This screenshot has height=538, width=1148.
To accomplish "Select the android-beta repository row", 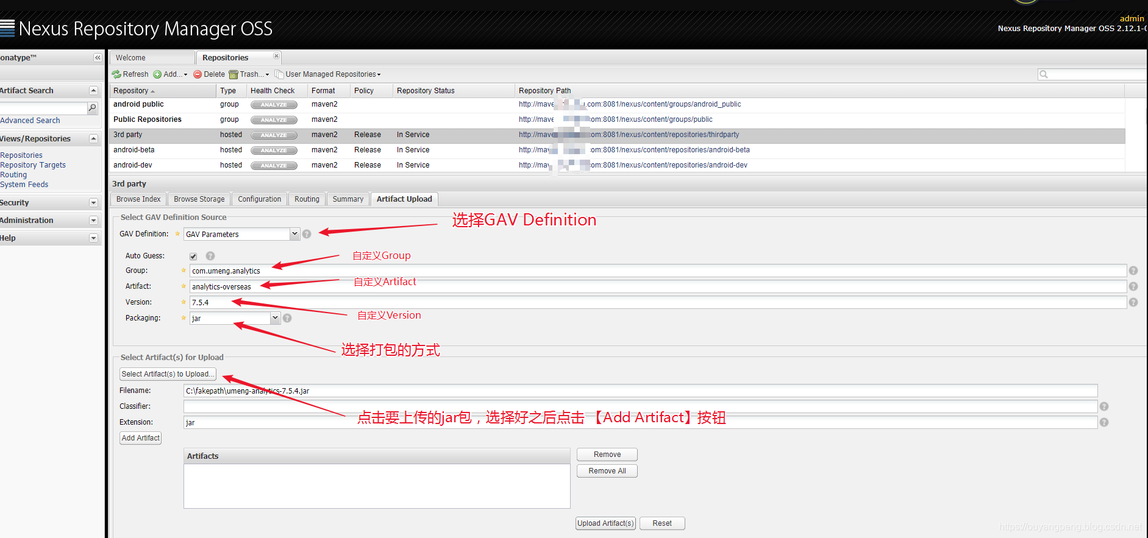I will (x=617, y=150).
